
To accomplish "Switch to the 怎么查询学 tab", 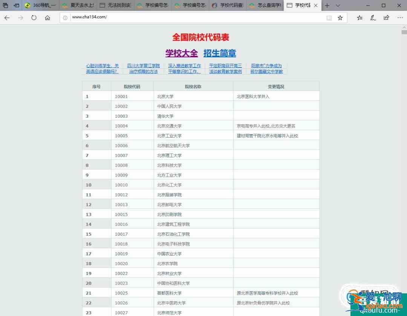I will tap(265, 5).
